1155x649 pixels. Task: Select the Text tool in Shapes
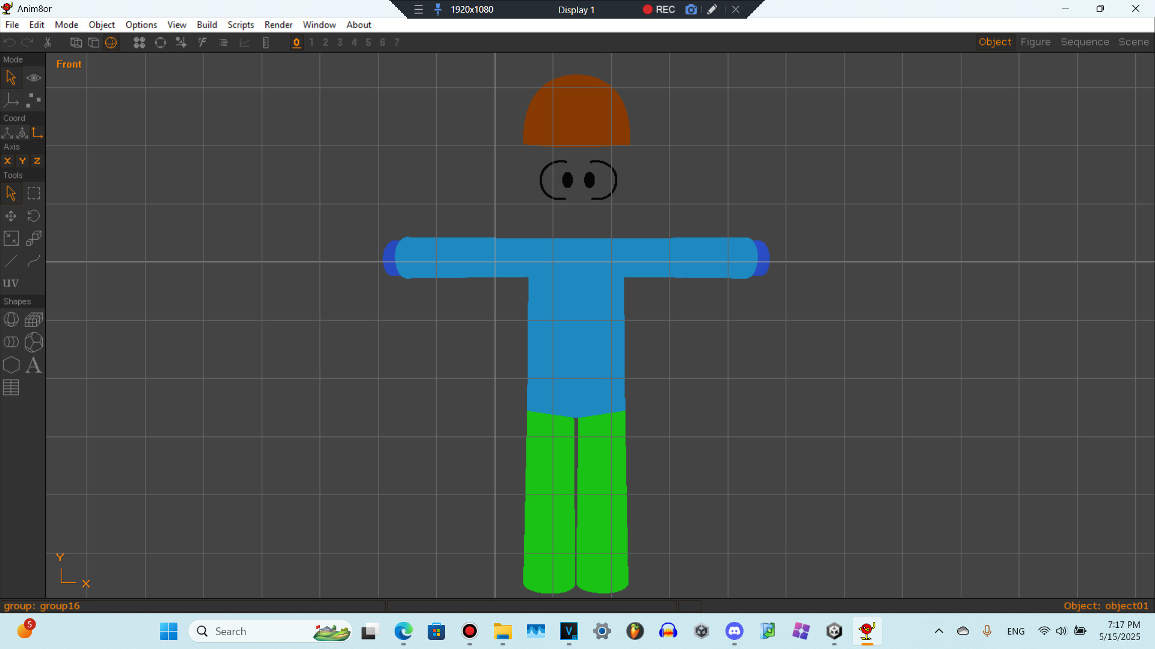[x=34, y=365]
